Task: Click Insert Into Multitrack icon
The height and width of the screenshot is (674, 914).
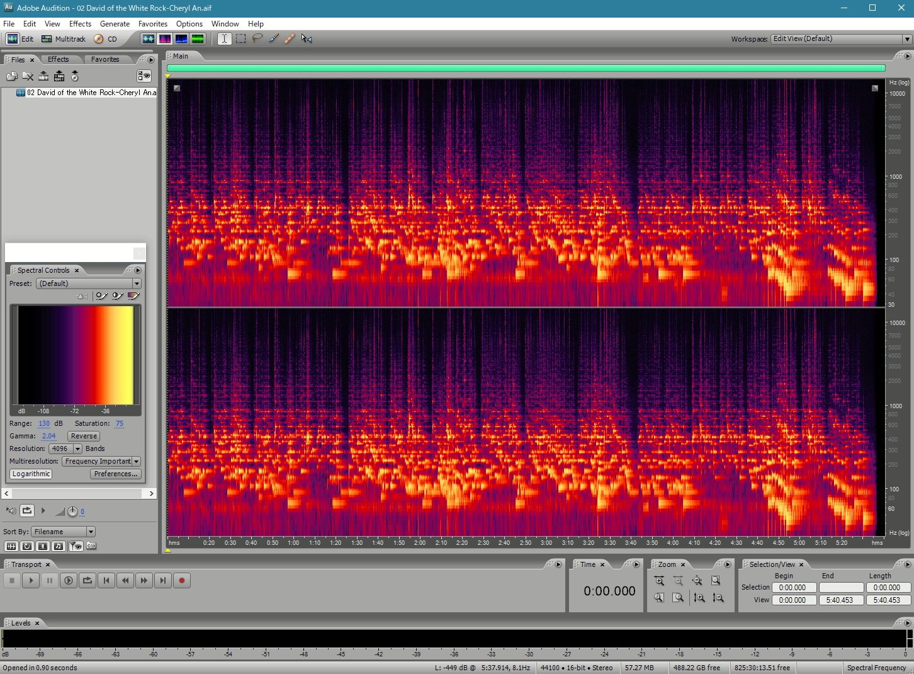Action: pos(59,76)
